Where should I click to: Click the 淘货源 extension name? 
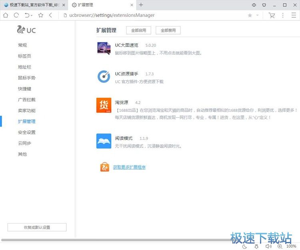pos(122,103)
